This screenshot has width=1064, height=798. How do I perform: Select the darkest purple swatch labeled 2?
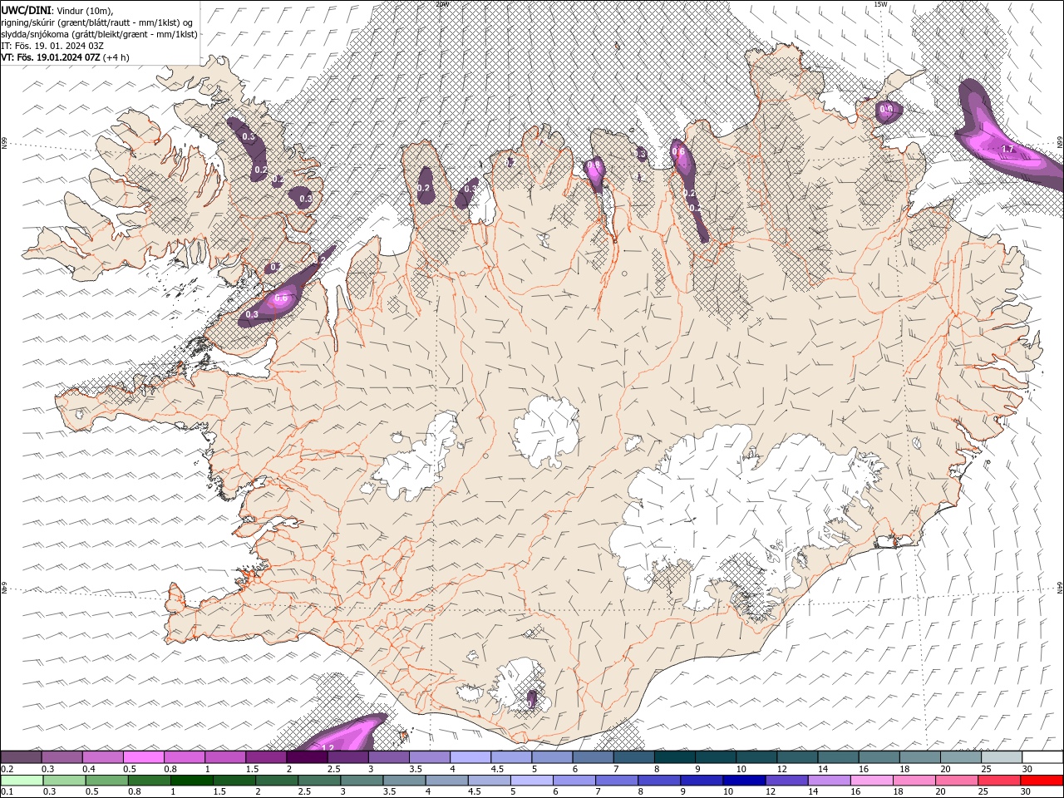pyautogui.click(x=307, y=757)
